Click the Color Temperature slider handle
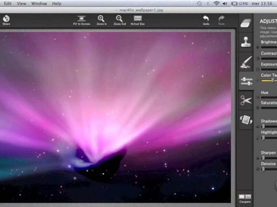Image resolution: width=277 pixels, height=207 pixels. [273, 80]
